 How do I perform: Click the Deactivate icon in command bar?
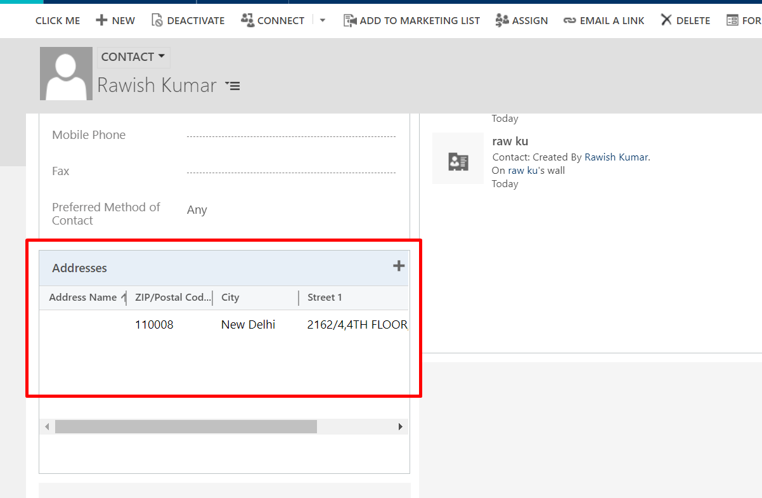pos(157,20)
